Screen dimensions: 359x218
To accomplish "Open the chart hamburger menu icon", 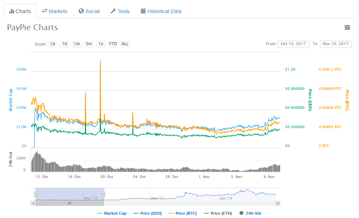I will click(x=347, y=27).
